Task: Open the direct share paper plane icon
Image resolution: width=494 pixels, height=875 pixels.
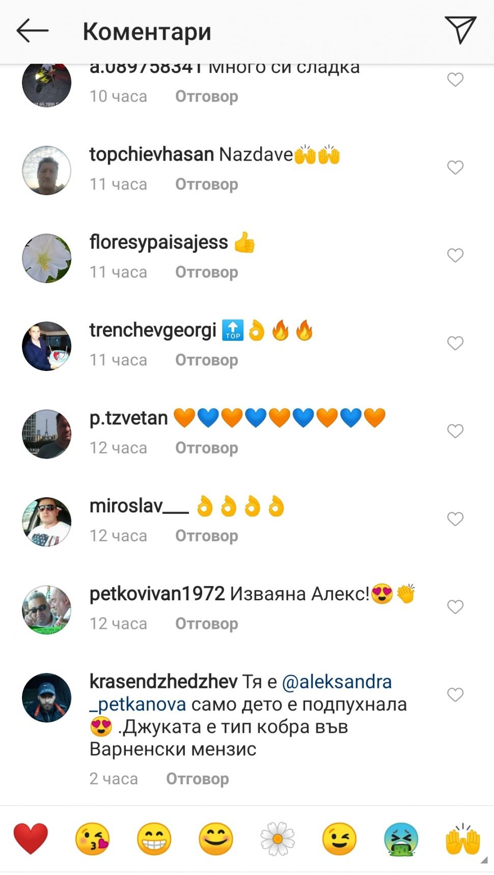Action: click(x=460, y=30)
